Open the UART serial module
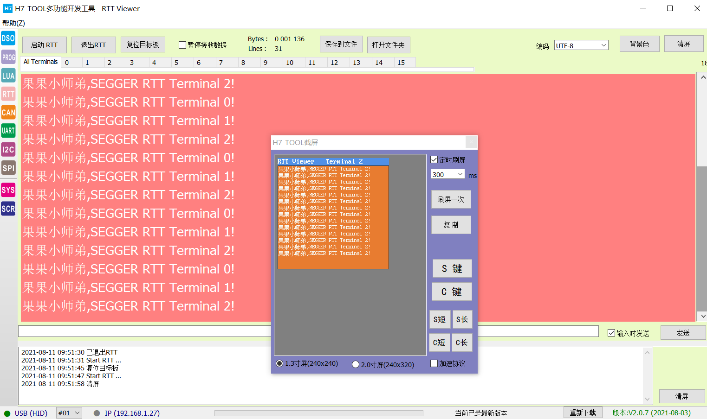Image resolution: width=707 pixels, height=419 pixels. click(8, 131)
